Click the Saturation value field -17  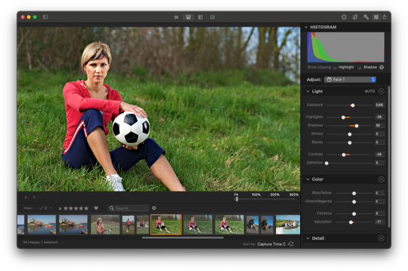coord(379,222)
